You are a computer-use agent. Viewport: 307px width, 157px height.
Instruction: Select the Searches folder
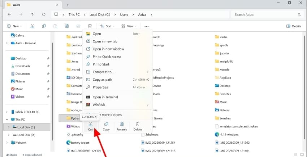[x=223, y=118]
